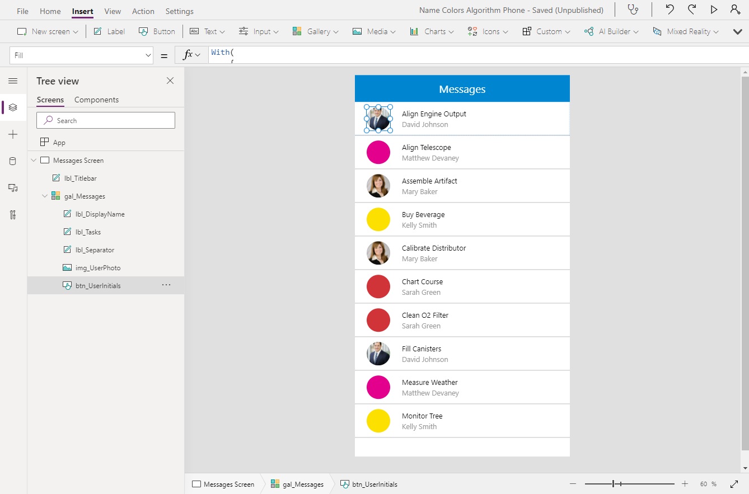Open the hamburger menu at the top left
This screenshot has height=494, width=749.
pyautogui.click(x=13, y=81)
